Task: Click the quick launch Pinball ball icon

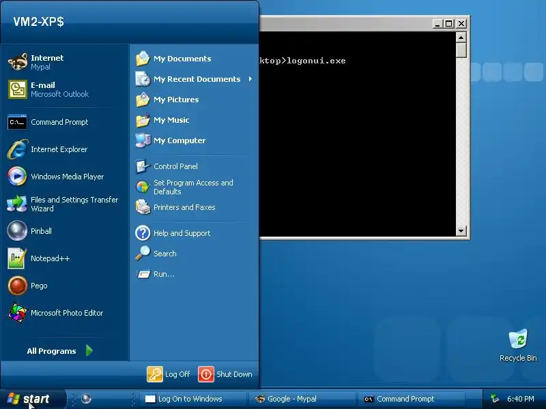Action: click(x=87, y=399)
